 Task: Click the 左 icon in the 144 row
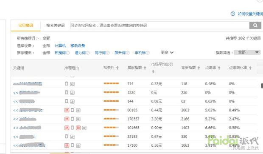coord(72,102)
